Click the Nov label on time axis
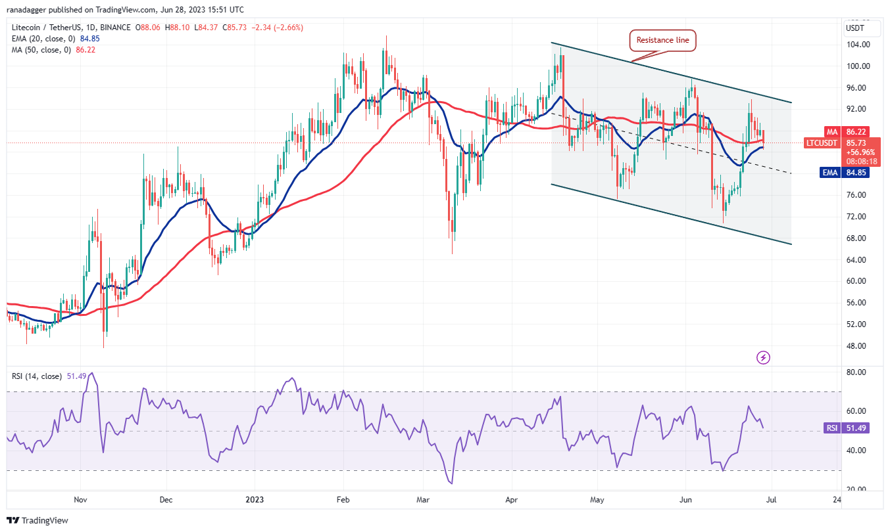This screenshot has height=532, width=890. click(80, 499)
